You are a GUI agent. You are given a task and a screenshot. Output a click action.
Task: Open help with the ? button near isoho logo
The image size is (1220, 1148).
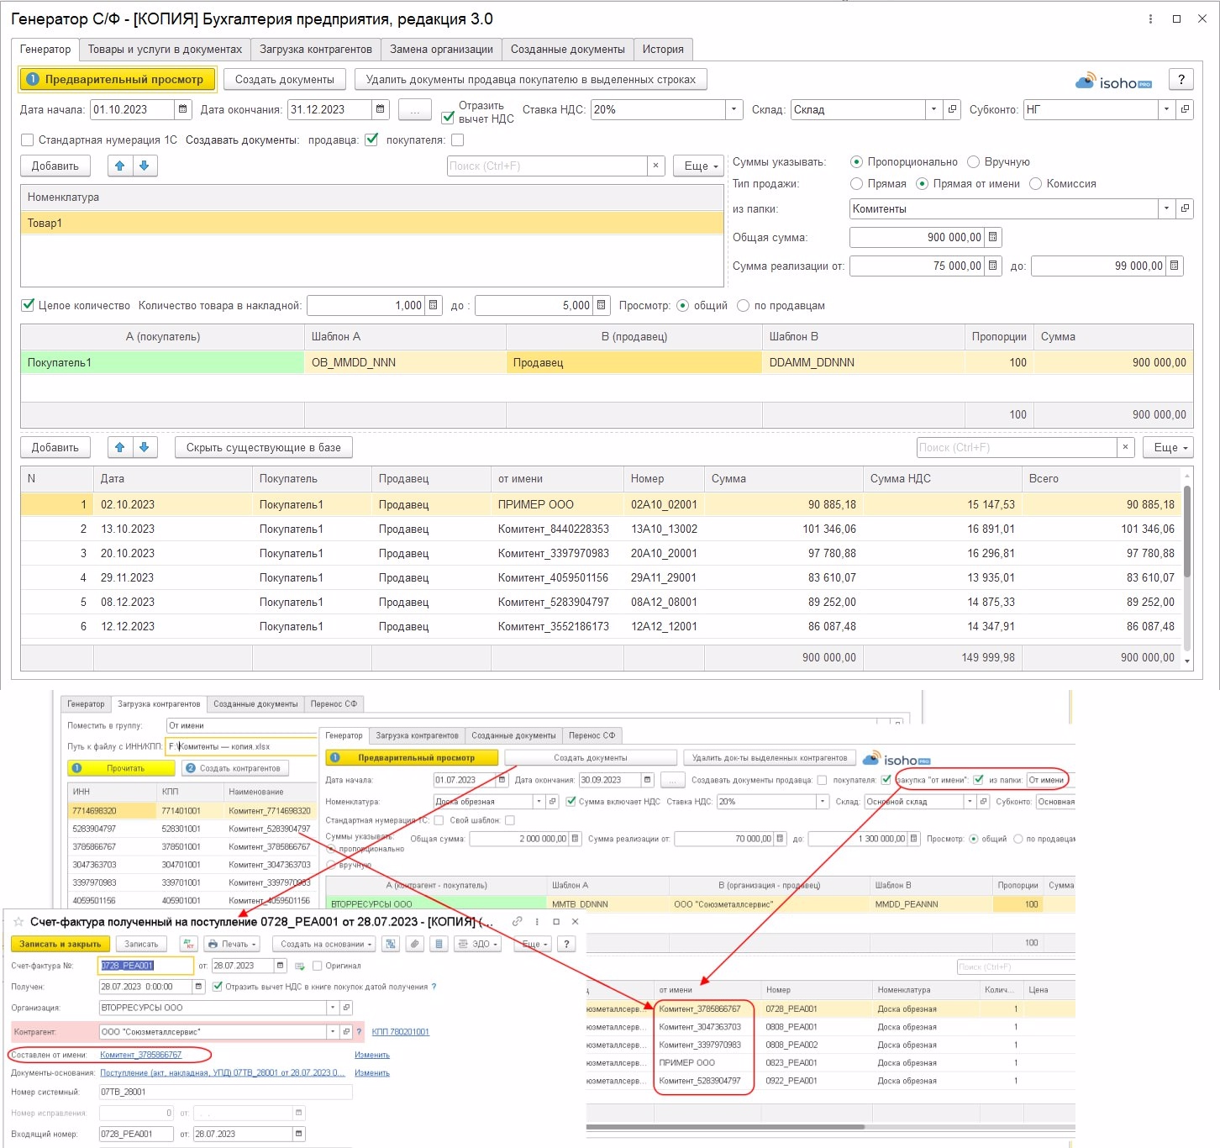(1181, 79)
